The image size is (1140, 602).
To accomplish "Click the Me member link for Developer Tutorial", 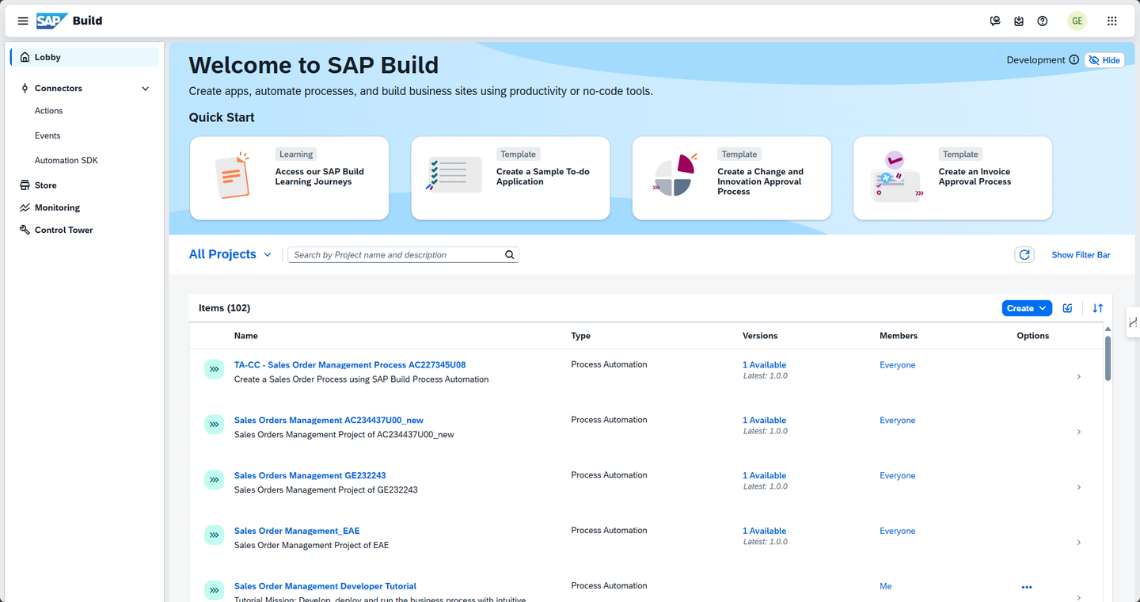I will 885,587.
